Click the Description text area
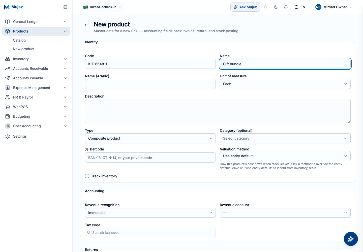This screenshot has height=252, width=363. click(x=218, y=111)
